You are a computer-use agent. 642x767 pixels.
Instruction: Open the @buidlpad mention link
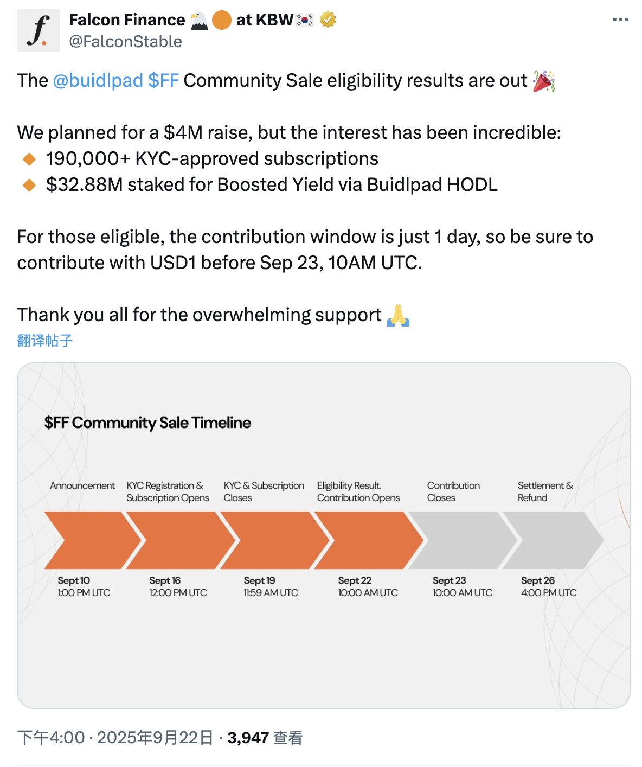[x=98, y=81]
